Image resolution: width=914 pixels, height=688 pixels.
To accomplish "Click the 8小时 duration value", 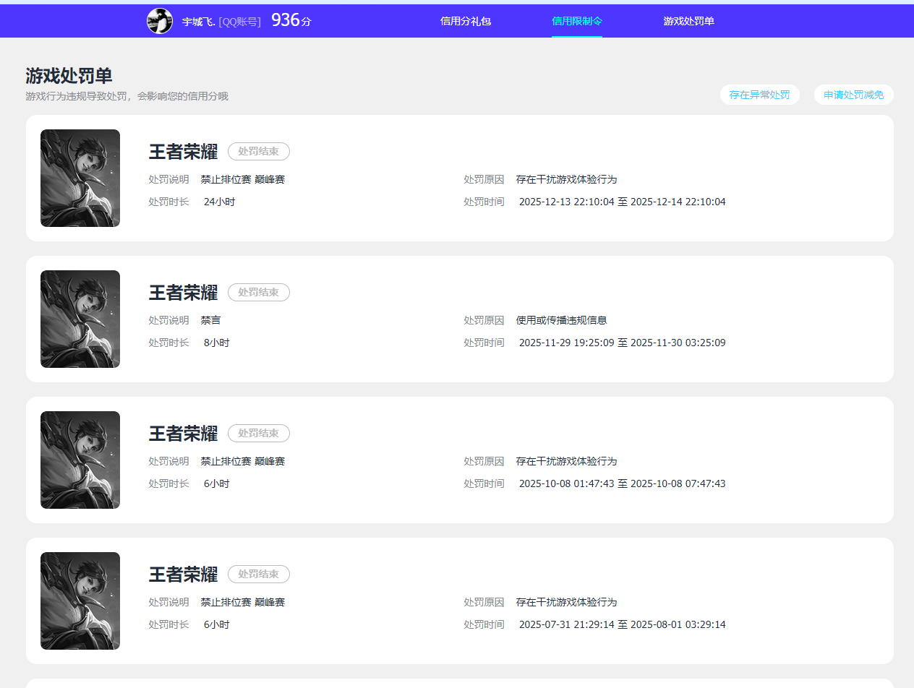I will (x=216, y=343).
